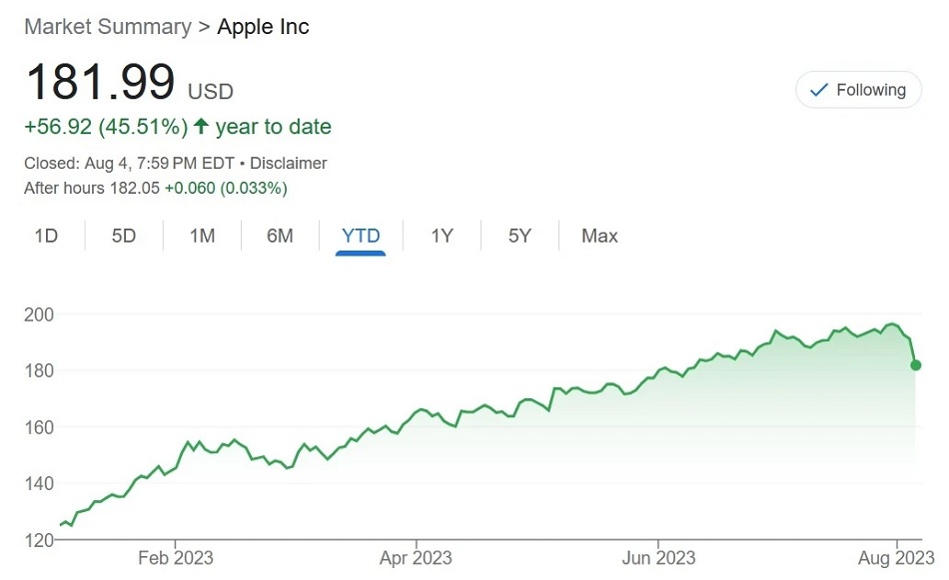Show the Max time range chart
The image size is (949, 580).
[599, 236]
